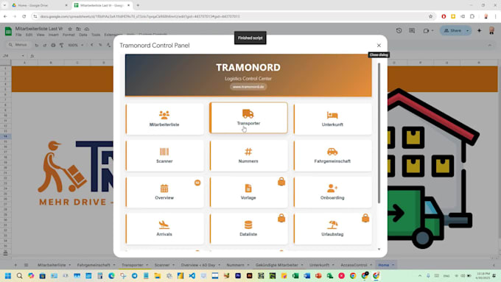Click the cloud save status icon
501x282 pixels.
(87, 29)
